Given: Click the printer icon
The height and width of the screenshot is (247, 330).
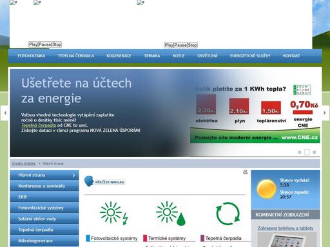Looking at the screenshot, I should pos(245,172).
